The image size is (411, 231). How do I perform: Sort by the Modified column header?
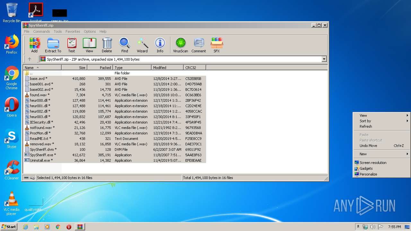167,68
